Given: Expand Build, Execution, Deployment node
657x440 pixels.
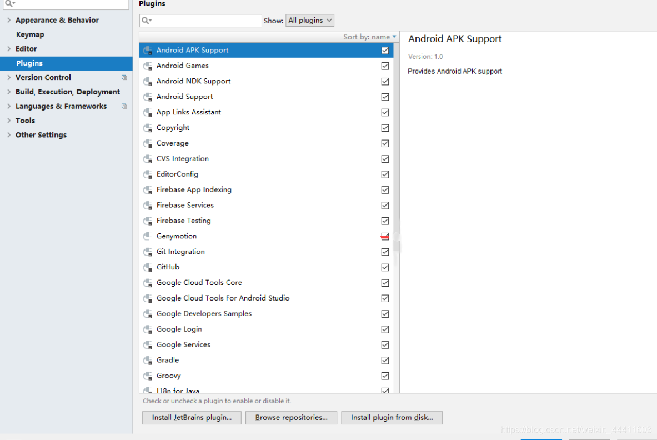Looking at the screenshot, I should tap(9, 92).
